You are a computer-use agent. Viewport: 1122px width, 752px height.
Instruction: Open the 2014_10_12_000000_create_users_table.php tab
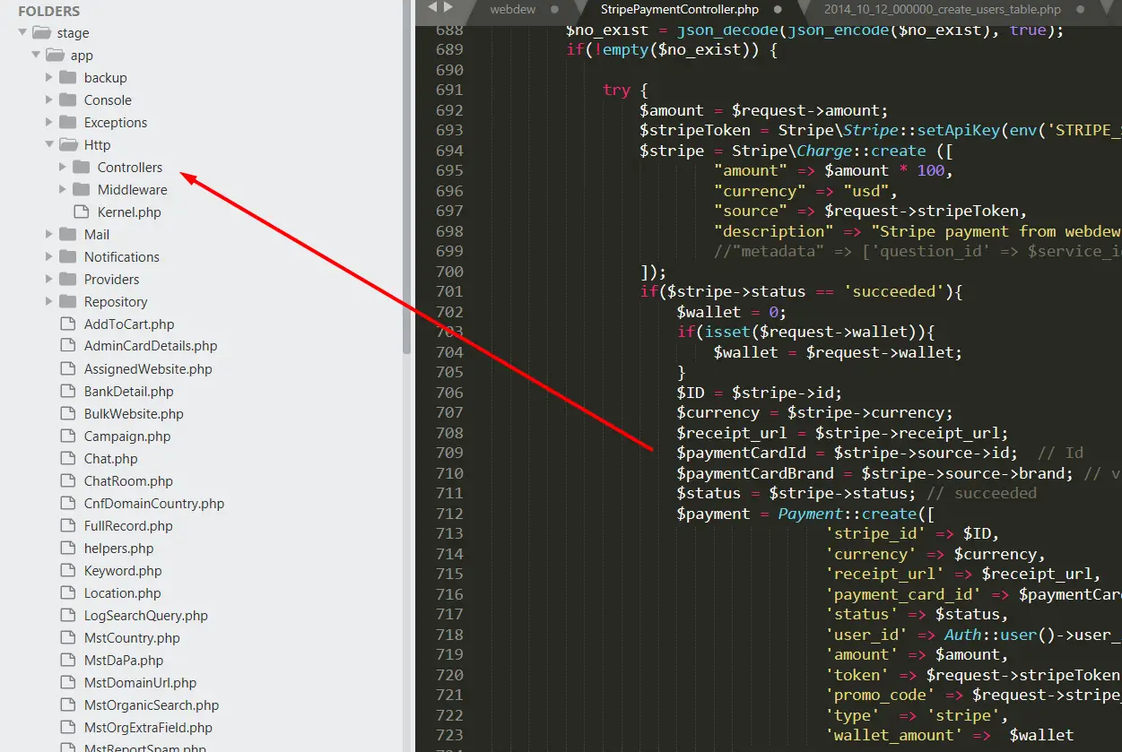click(x=942, y=10)
